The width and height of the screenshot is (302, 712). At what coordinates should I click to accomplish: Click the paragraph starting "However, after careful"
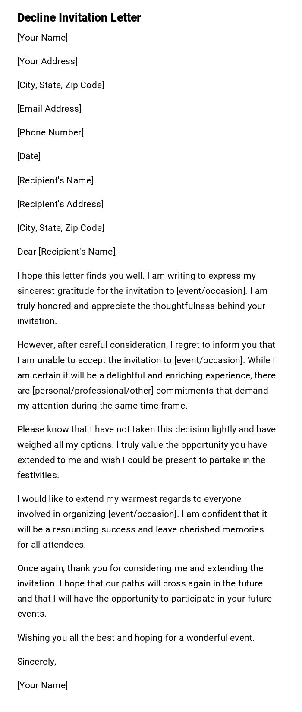[146, 375]
